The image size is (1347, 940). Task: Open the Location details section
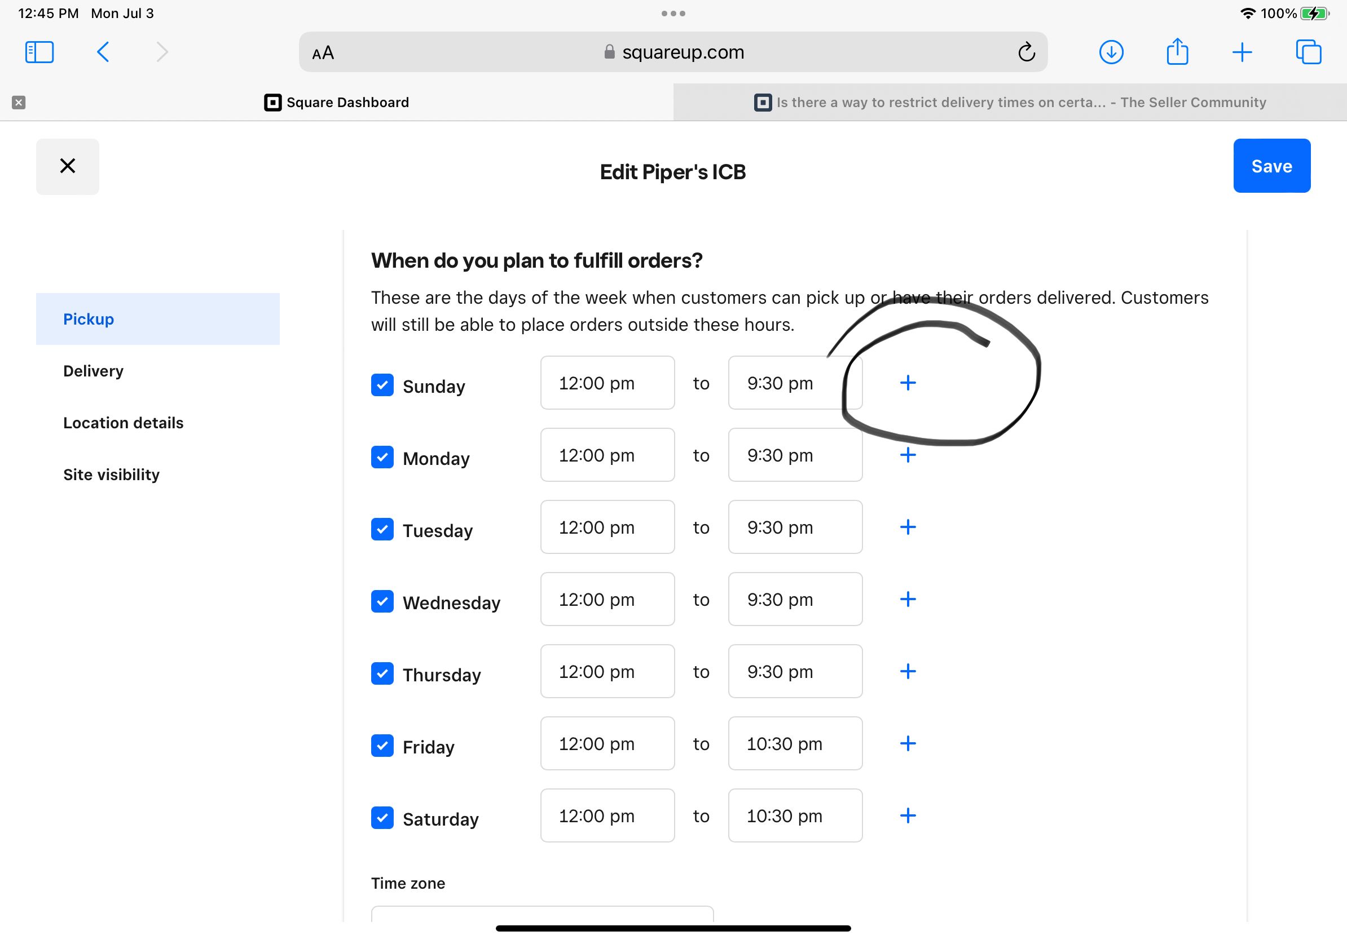tap(158, 423)
